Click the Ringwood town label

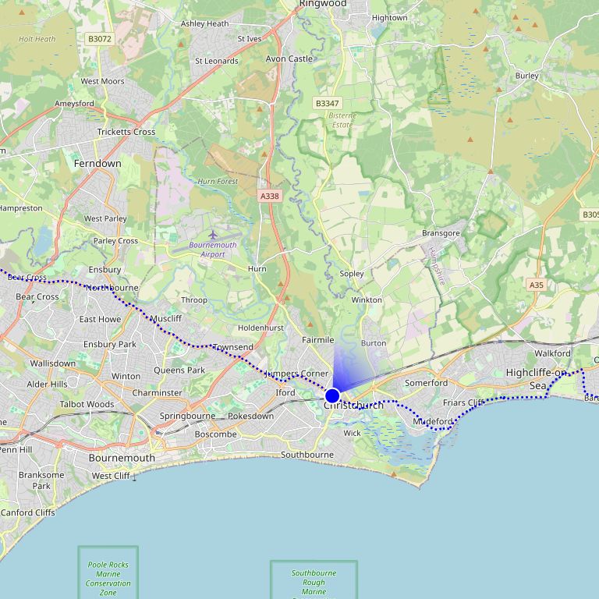coord(323,4)
